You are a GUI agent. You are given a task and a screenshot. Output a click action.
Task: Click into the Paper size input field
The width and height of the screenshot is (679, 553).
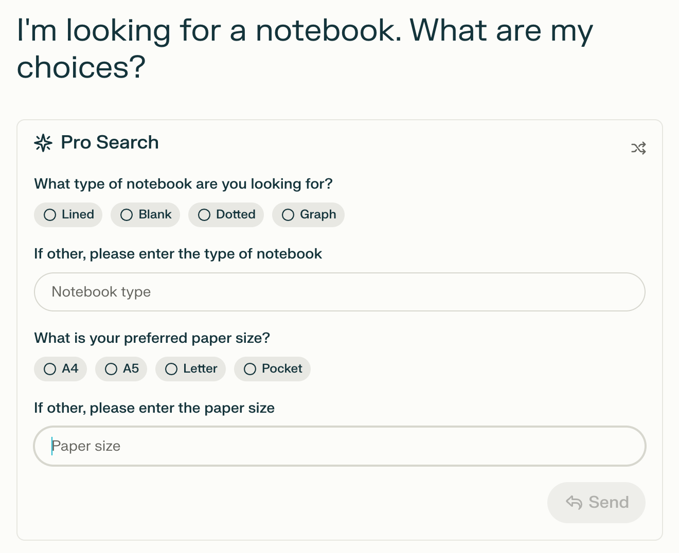tap(339, 446)
